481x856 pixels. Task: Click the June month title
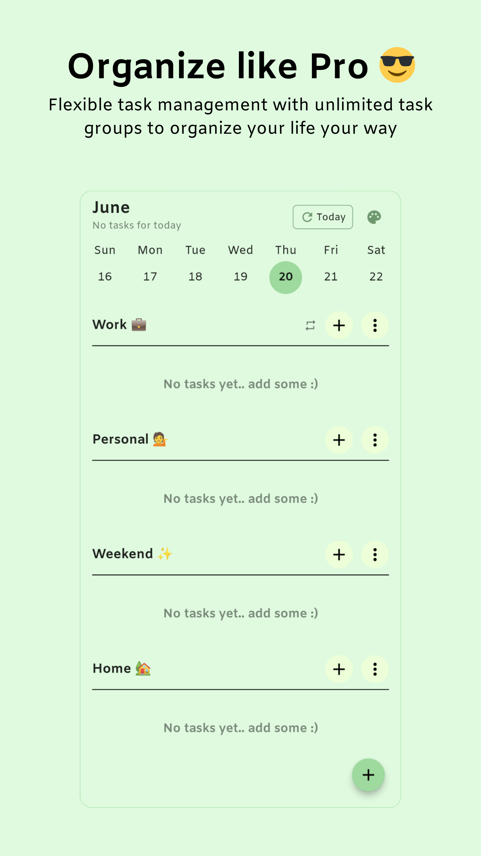pos(111,207)
